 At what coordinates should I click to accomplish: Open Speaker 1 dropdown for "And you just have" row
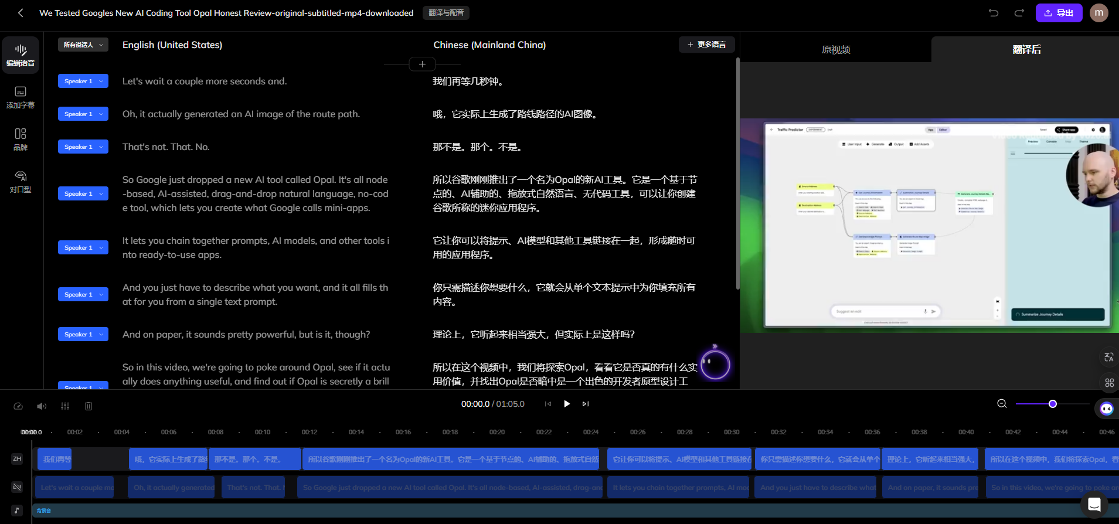pos(83,294)
